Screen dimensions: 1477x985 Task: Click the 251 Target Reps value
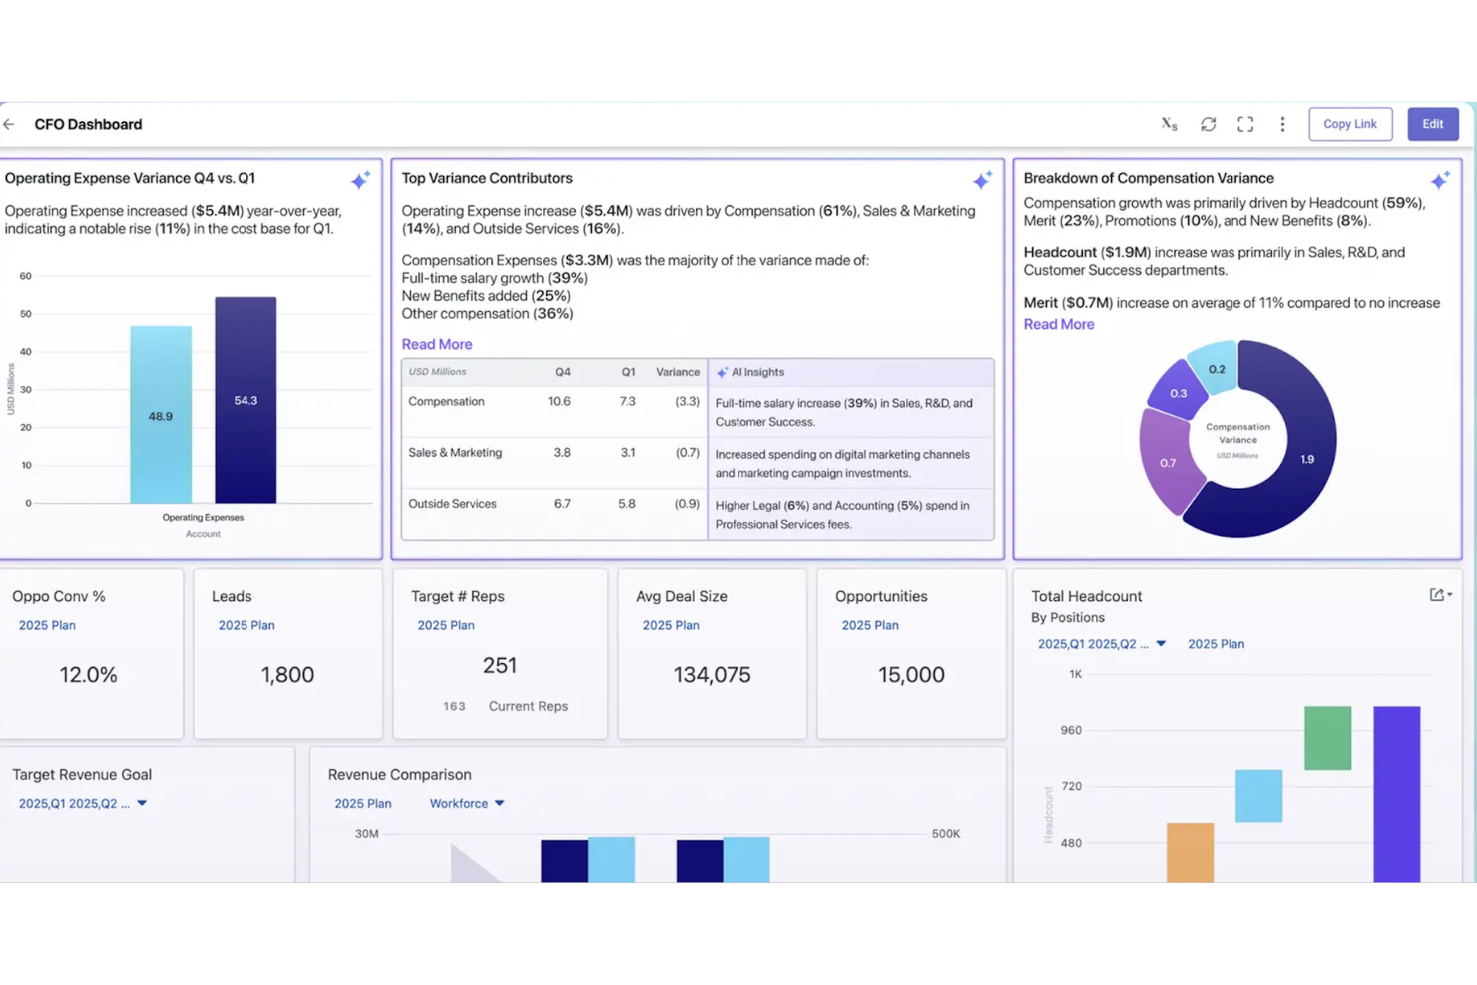499,665
